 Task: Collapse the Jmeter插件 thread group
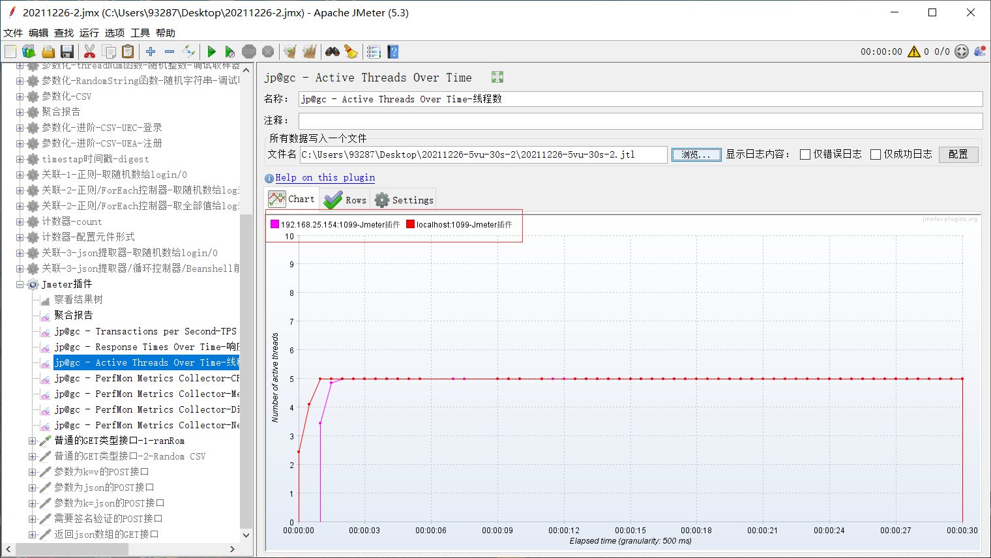tap(20, 284)
